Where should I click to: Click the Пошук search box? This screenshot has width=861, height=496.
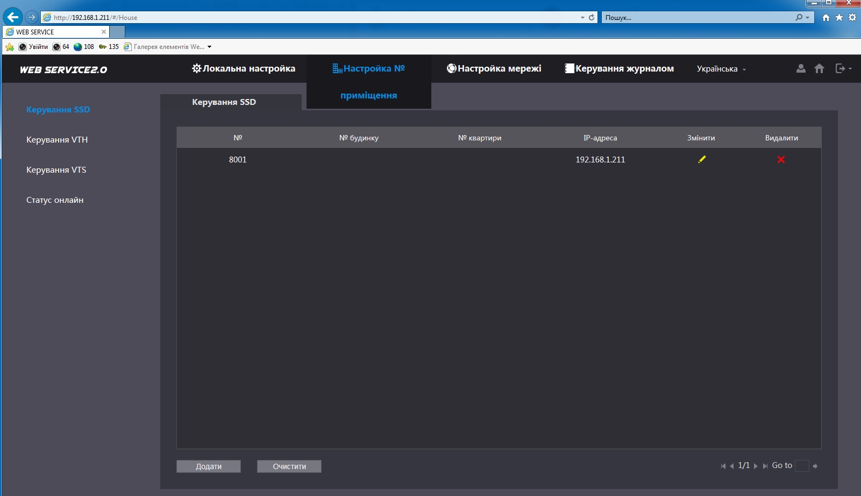click(x=698, y=17)
